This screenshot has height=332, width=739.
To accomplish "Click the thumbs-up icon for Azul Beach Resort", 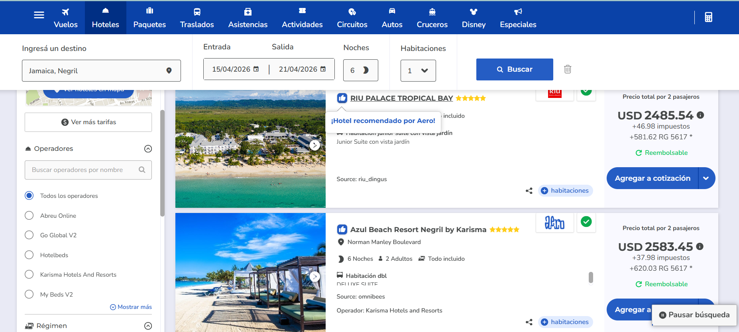I will click(342, 229).
